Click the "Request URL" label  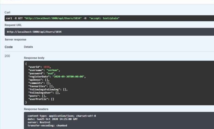(13, 25)
